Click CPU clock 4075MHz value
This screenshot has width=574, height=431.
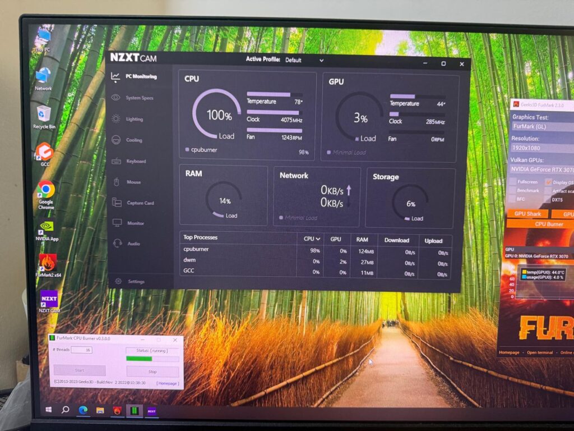291,120
